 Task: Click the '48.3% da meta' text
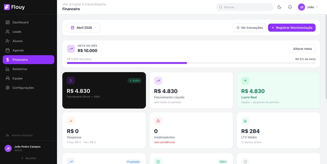pos(305,59)
